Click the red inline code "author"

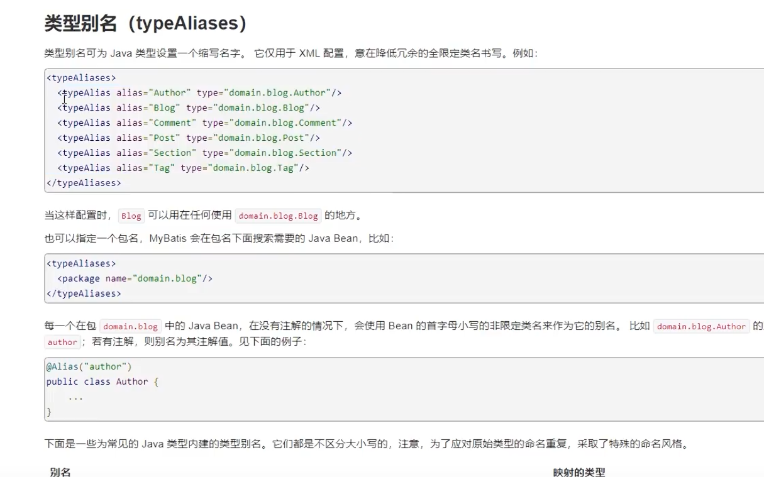click(62, 343)
